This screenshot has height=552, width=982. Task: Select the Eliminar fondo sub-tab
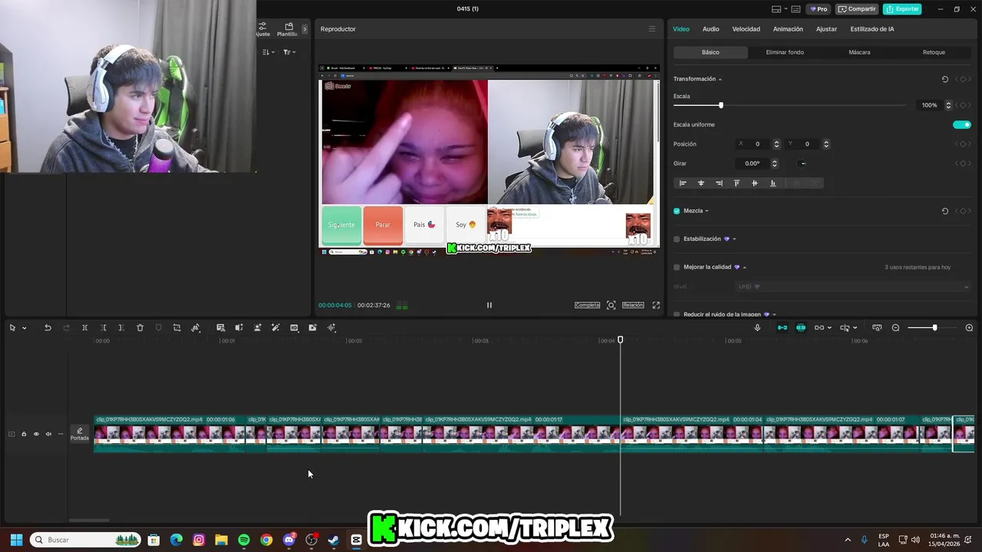pyautogui.click(x=785, y=52)
